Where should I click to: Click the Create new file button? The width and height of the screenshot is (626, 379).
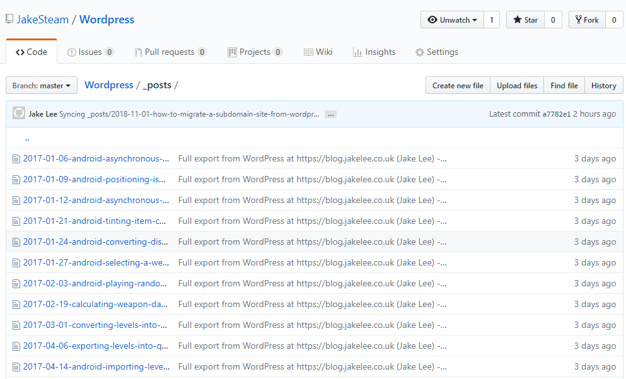point(458,86)
